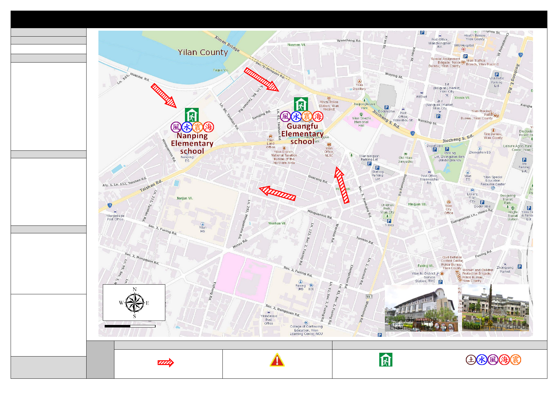This screenshot has height=395, width=558.
Task: Click the Yilanjinliujie Post Office label
Action: 115,217
